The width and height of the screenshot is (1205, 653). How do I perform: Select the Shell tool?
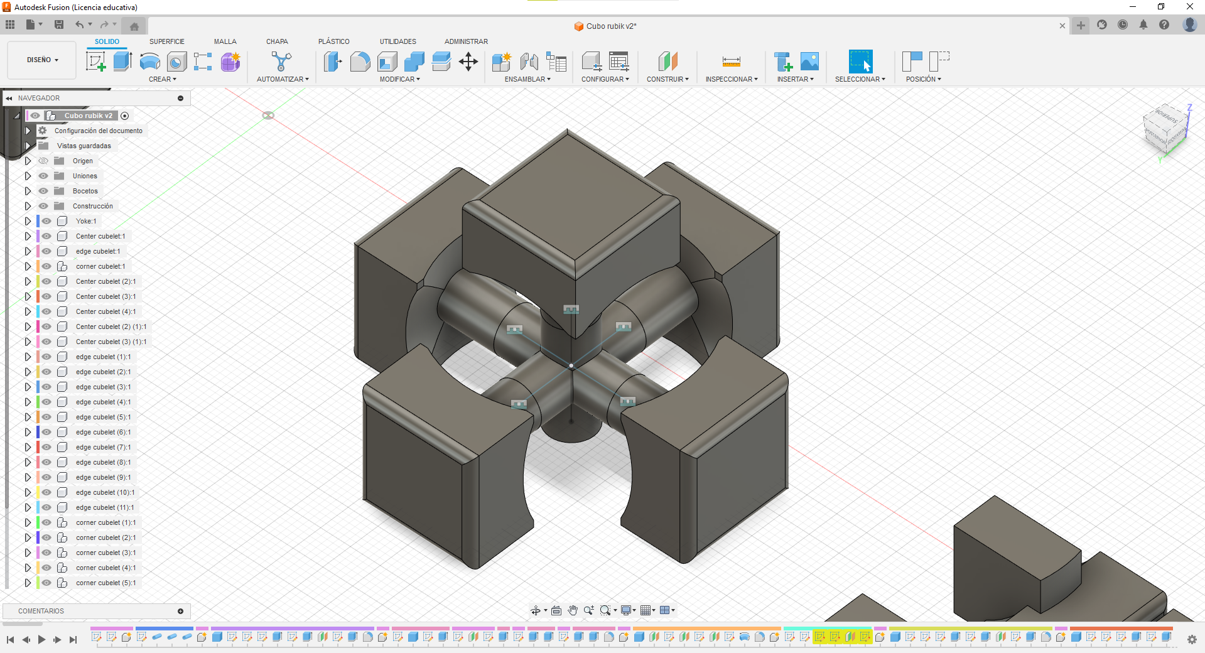pyautogui.click(x=387, y=62)
